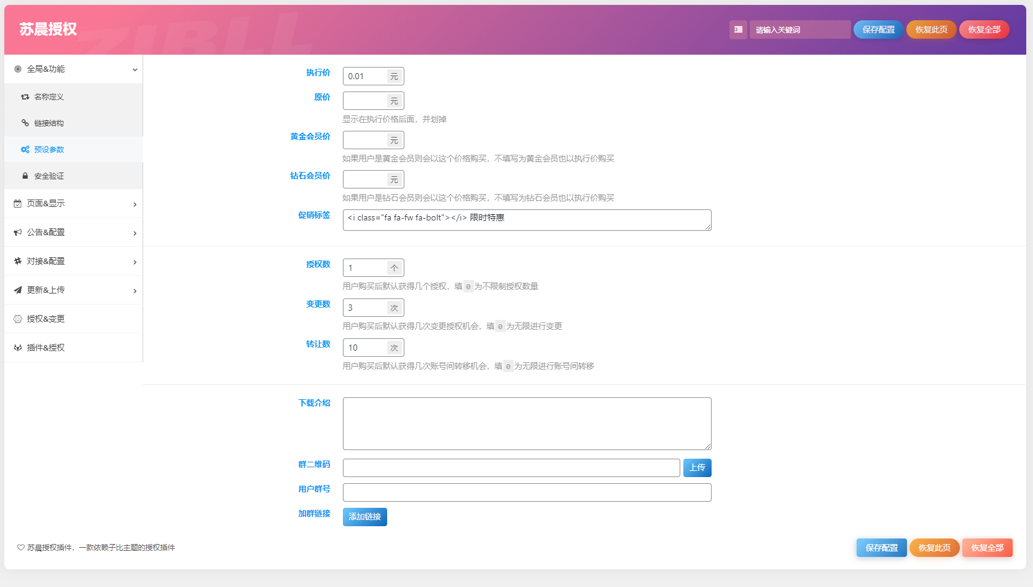Click the 原价 price field
Image resolution: width=1033 pixels, height=587 pixels.
tap(365, 101)
